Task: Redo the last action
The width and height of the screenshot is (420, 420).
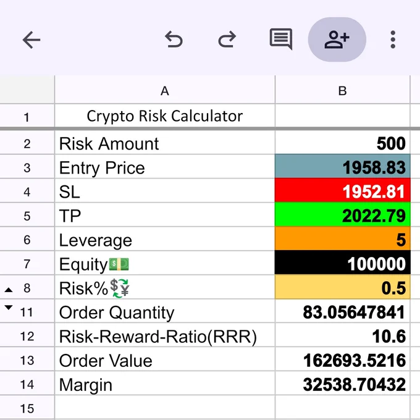Action: pyautogui.click(x=227, y=40)
